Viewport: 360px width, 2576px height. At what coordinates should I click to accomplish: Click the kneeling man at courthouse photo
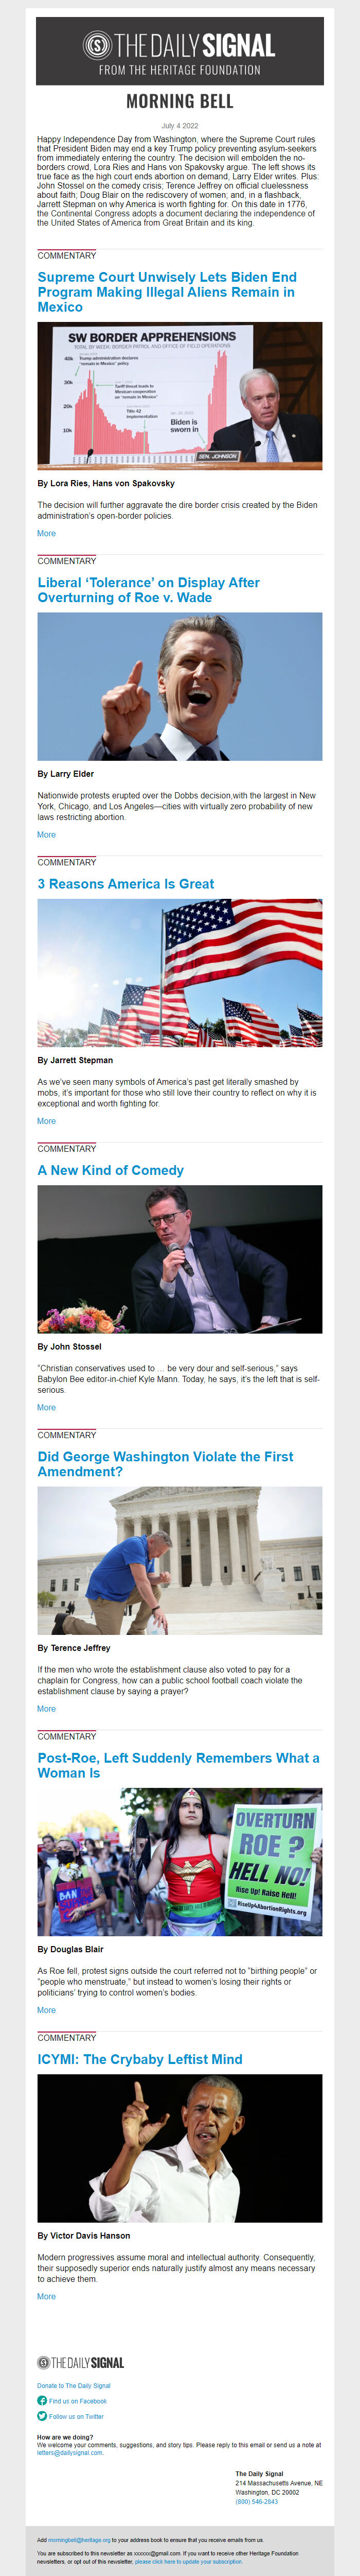click(179, 1560)
